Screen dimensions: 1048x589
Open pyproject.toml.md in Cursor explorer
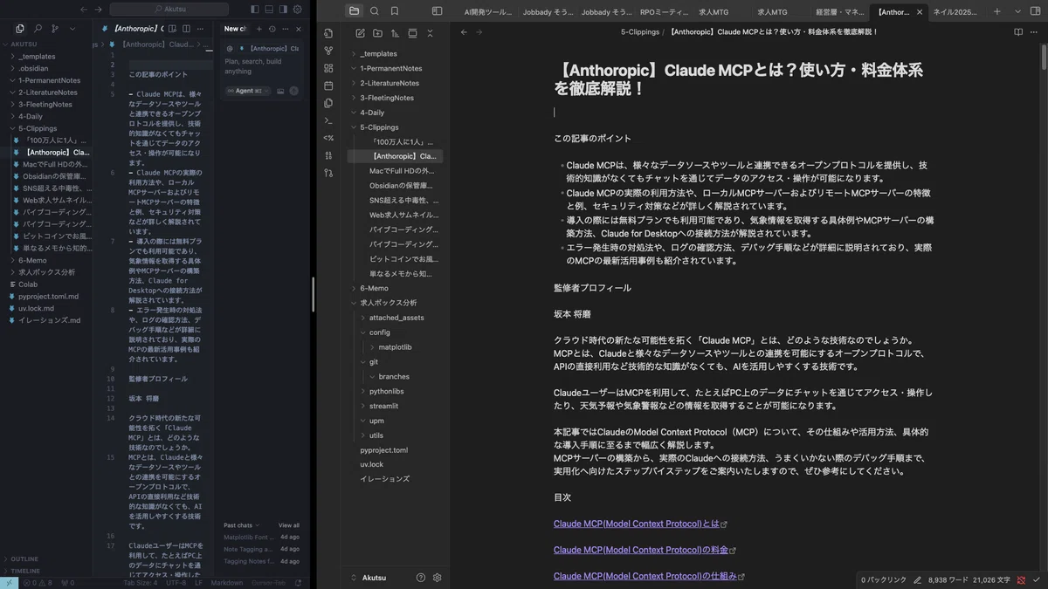49,296
